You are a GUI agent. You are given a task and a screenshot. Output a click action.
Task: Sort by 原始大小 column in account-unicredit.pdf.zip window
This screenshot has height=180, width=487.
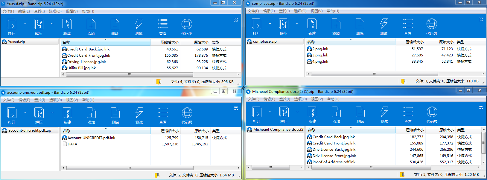pos(195,131)
